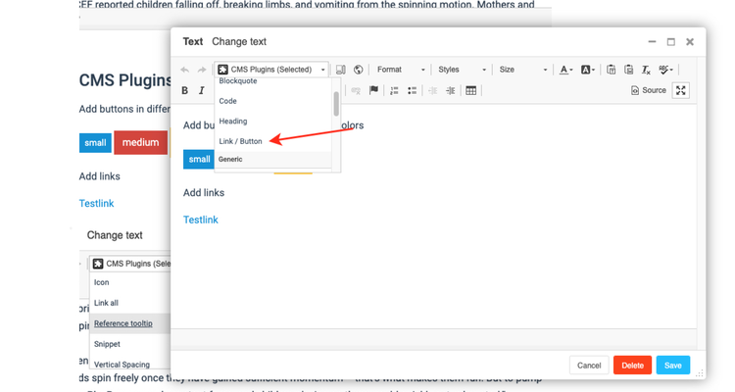Insert a bulleted list
The height and width of the screenshot is (392, 735).
(x=412, y=90)
